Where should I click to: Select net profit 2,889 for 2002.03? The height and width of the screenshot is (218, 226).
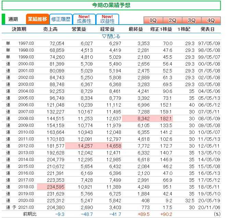click(x=143, y=78)
